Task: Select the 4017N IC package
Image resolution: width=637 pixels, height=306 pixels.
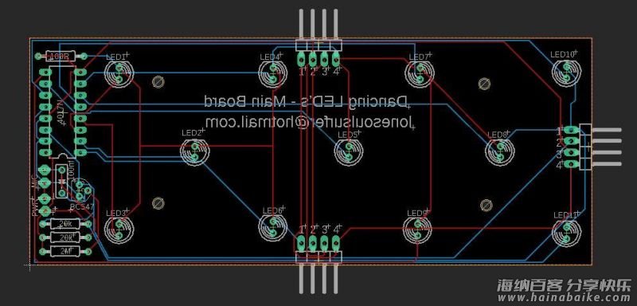Action: [x=62, y=112]
